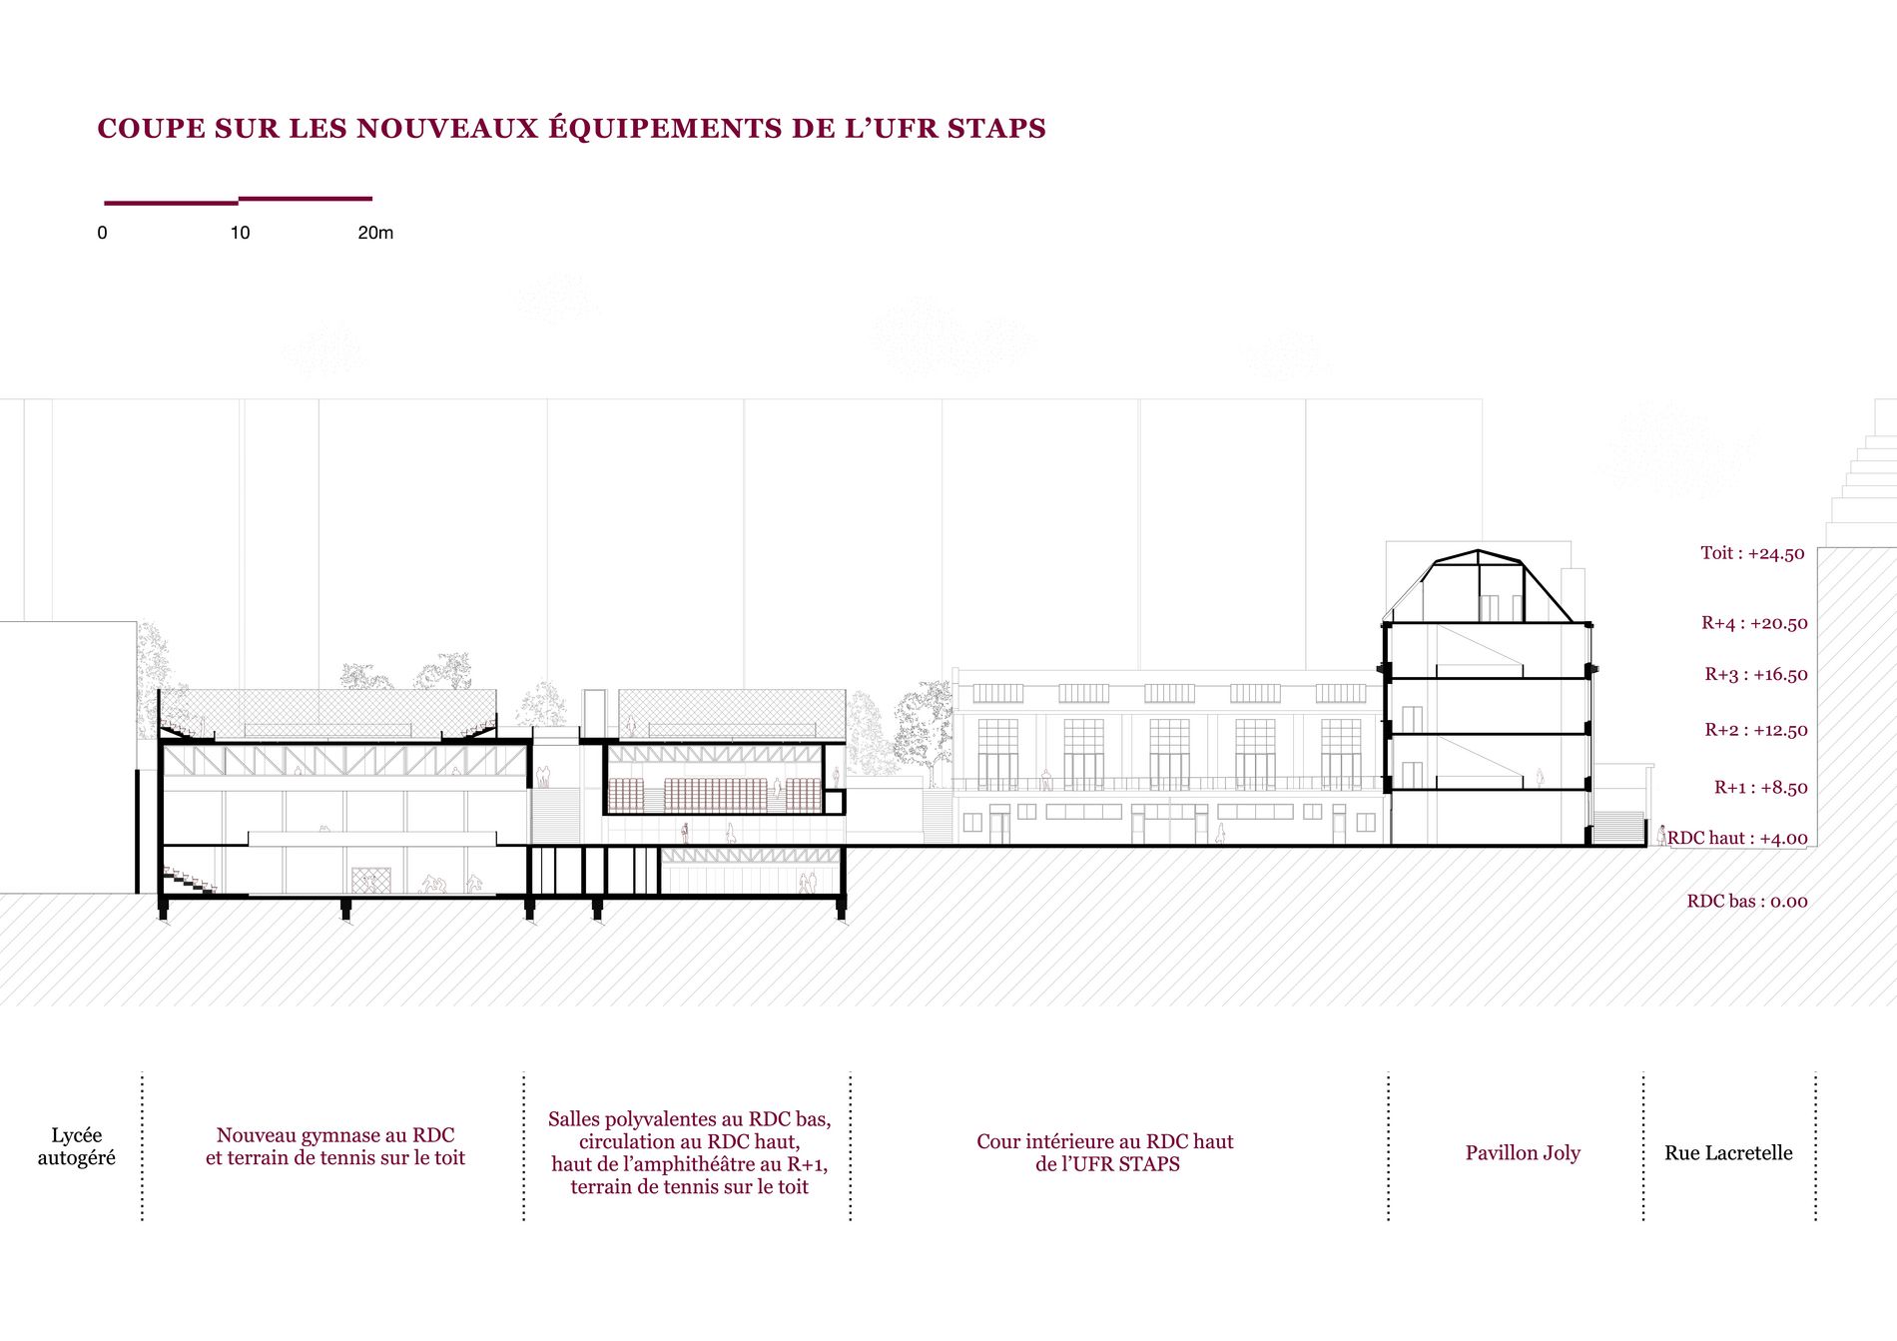Screen dimensions: 1897x1341
Task: Select the '20m' scale label
Action: (x=375, y=233)
